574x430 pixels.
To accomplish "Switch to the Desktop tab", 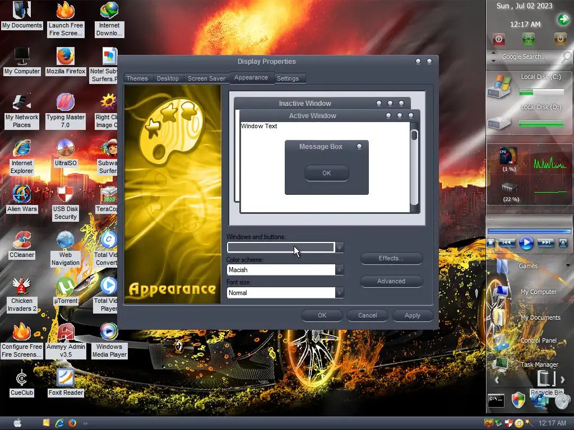I will 168,78.
